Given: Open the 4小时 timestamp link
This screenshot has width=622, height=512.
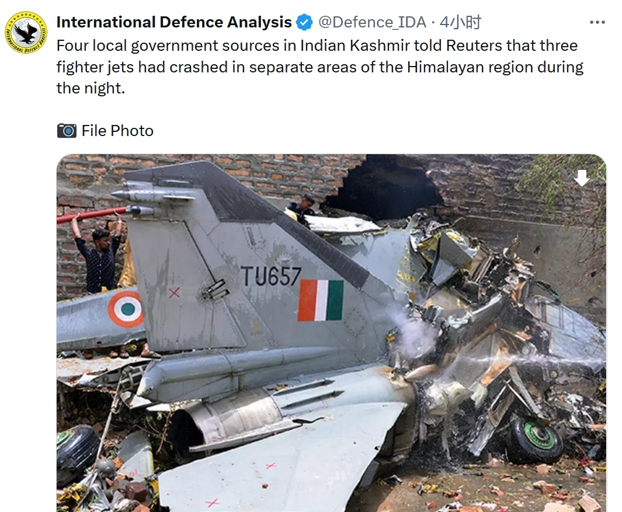Looking at the screenshot, I should [460, 22].
